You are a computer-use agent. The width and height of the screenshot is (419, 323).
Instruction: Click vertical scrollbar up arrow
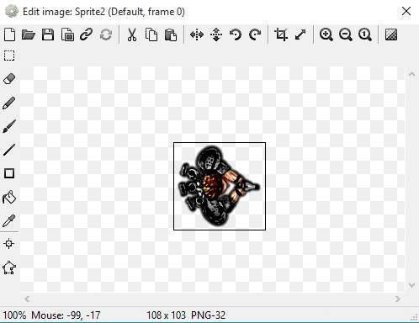click(x=411, y=74)
